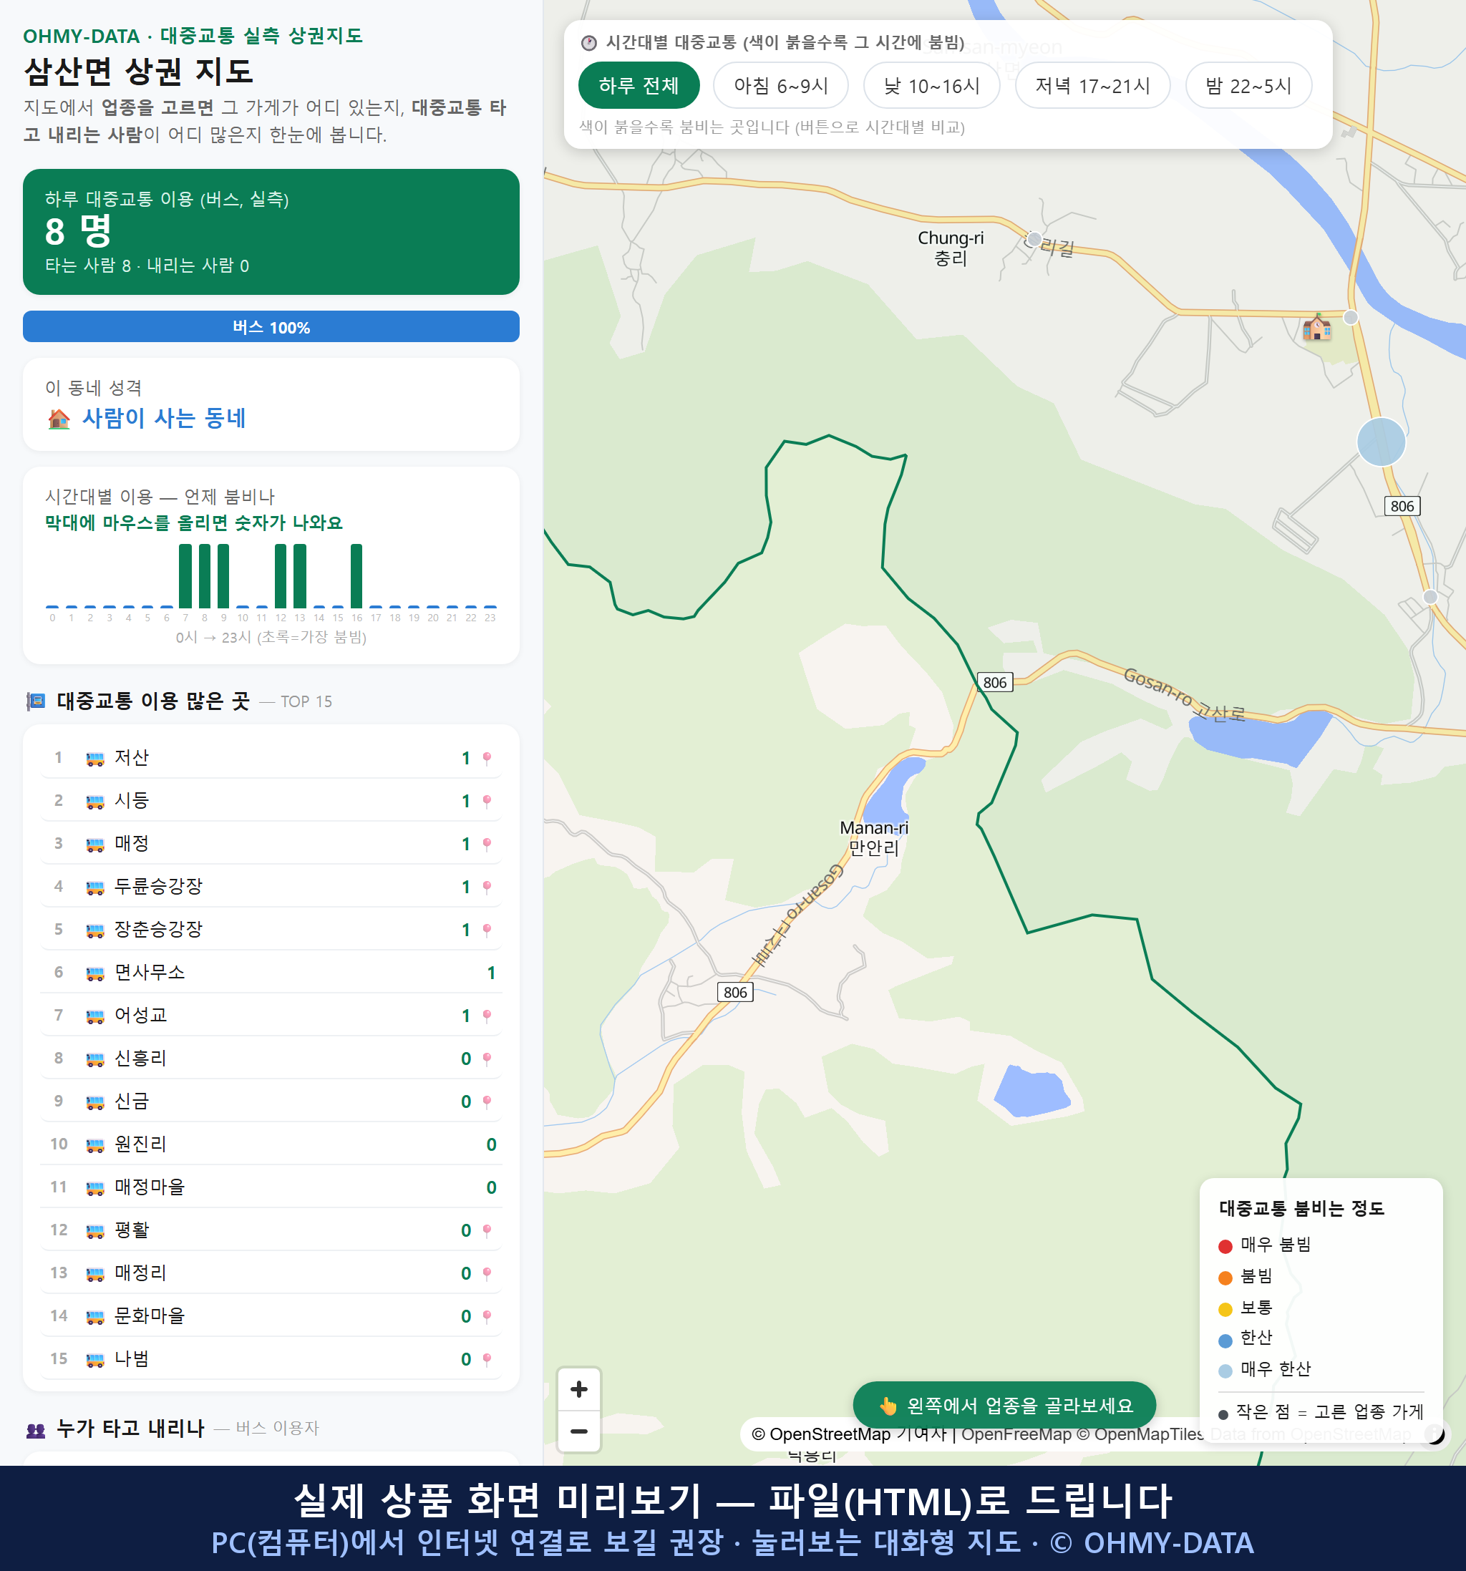Click the orange 붐빔 legend swatch
This screenshot has height=1571, width=1466.
[1225, 1278]
